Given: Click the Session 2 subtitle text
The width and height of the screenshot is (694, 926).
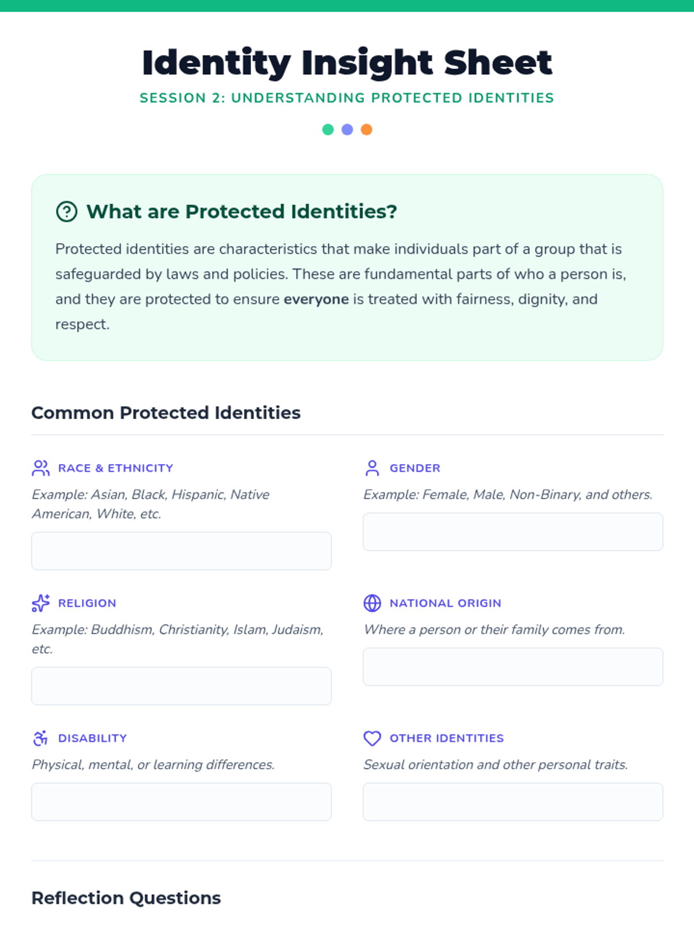Looking at the screenshot, I should point(347,98).
